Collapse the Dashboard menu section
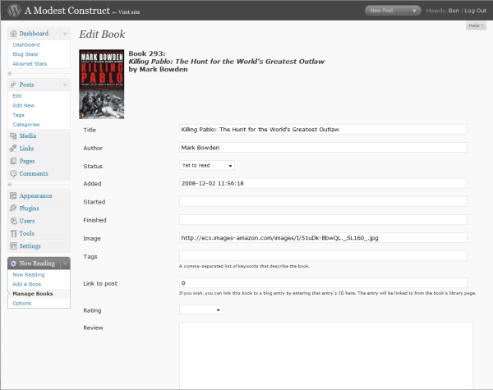 (x=65, y=34)
